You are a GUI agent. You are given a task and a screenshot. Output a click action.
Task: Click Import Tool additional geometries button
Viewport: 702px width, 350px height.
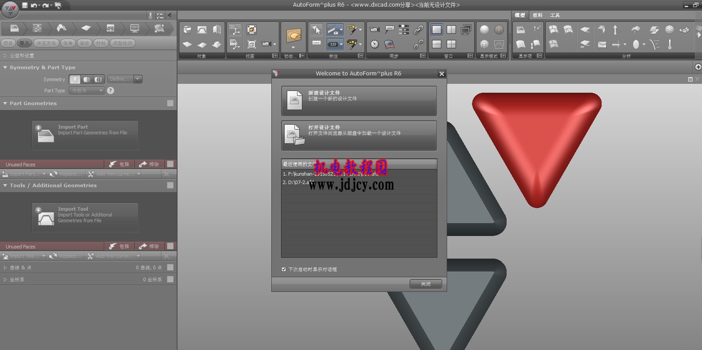(85, 217)
